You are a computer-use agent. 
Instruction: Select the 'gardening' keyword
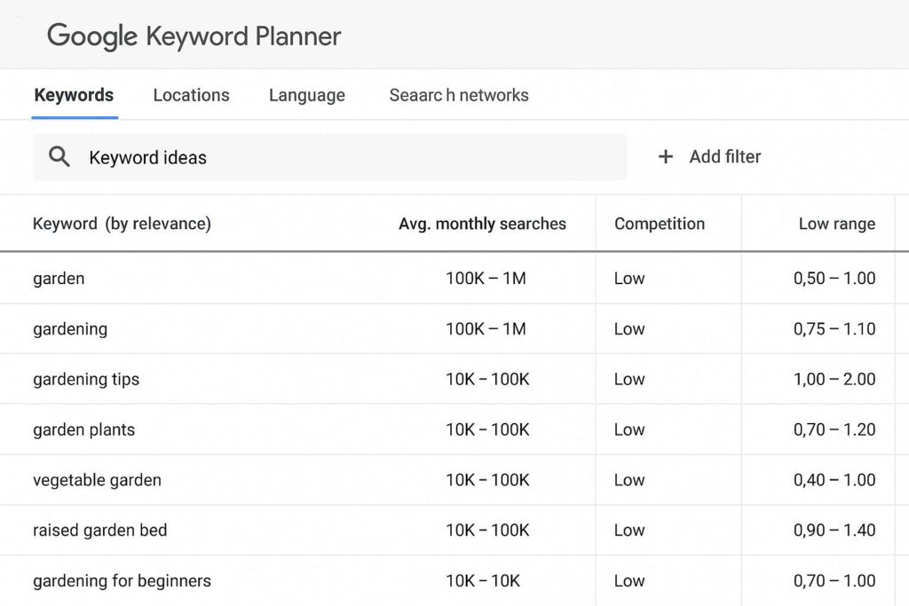point(70,329)
